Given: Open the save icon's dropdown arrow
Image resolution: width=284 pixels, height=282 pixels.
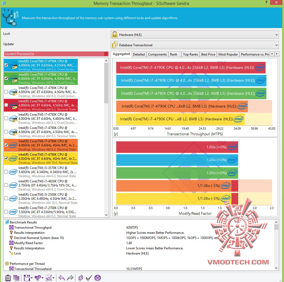Looking at the screenshot, I should tap(32, 278).
